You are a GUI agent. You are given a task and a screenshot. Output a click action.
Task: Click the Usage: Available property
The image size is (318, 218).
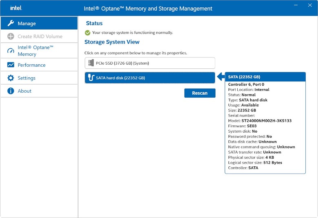click(x=243, y=105)
